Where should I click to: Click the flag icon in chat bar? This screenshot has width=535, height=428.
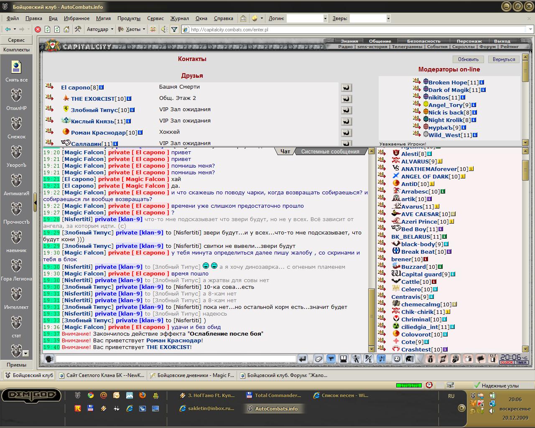point(481,359)
